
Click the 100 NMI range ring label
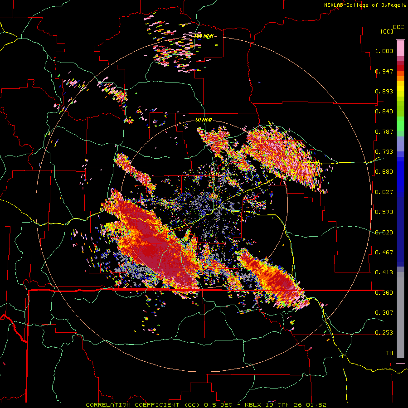coord(204,36)
